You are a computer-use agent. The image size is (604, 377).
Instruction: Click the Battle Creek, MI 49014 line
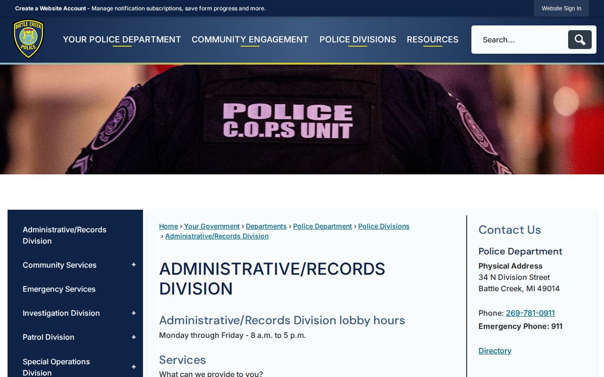click(x=519, y=288)
